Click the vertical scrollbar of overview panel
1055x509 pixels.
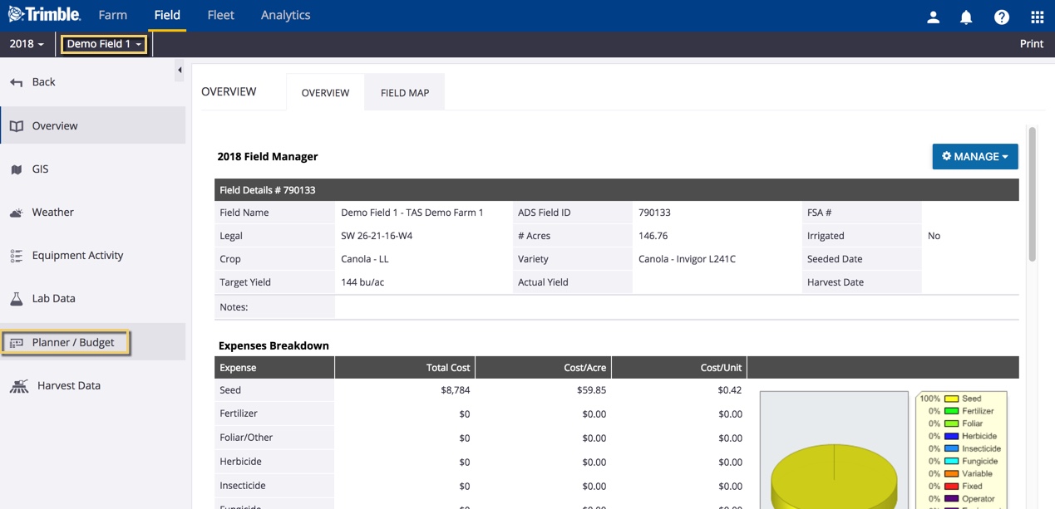(1032, 195)
